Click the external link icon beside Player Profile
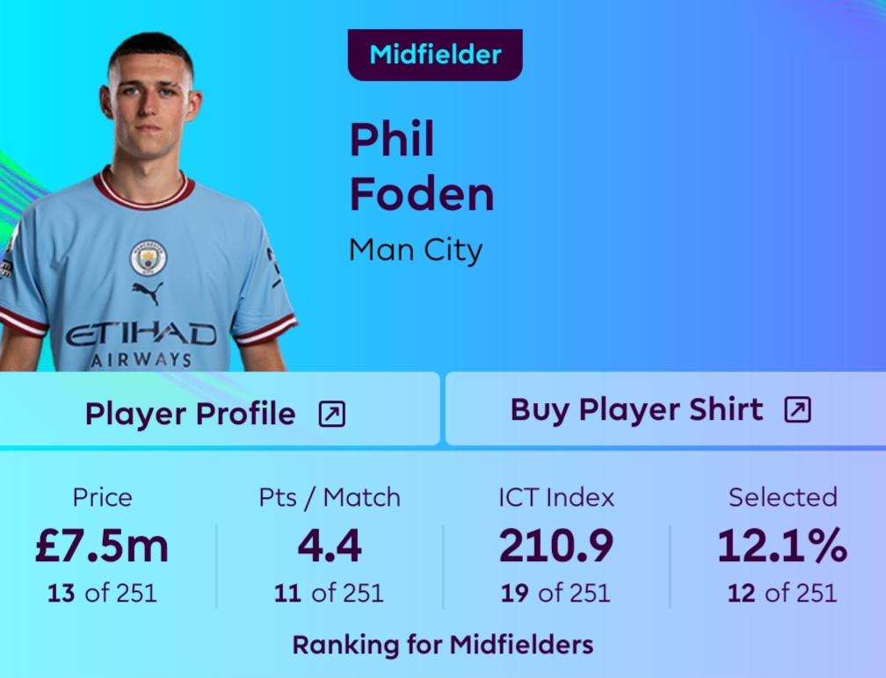Screen dimensions: 886x678 (331, 414)
